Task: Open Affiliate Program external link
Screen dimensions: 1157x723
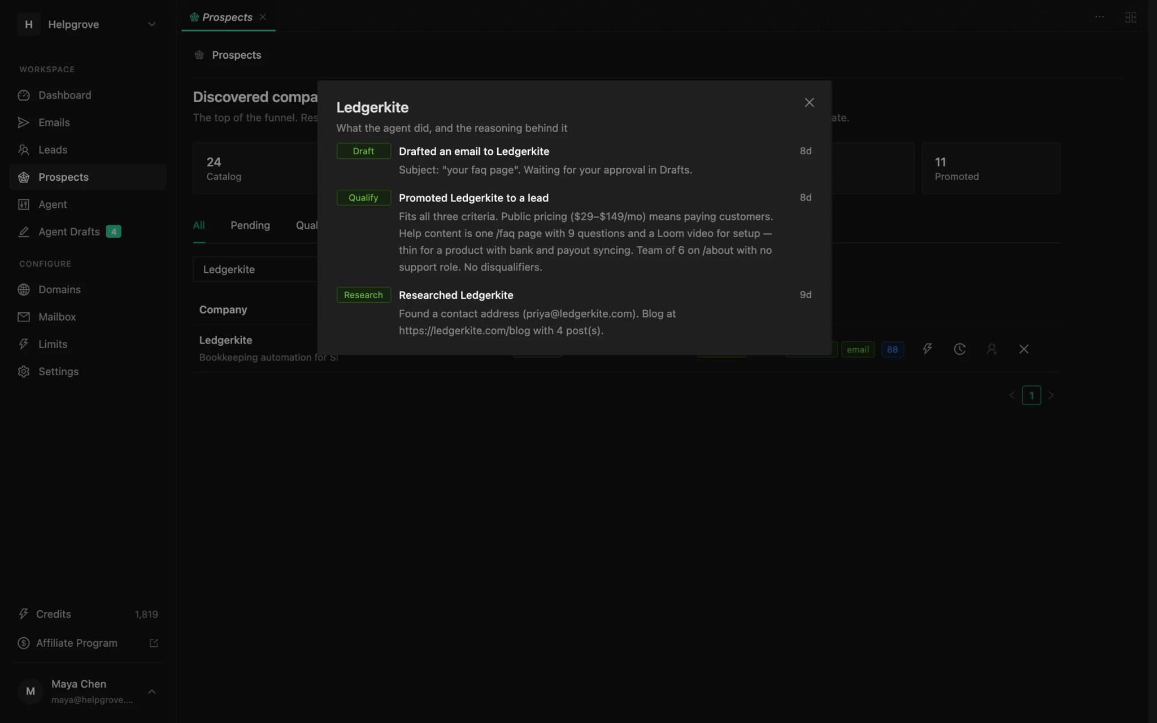Action: pos(154,643)
